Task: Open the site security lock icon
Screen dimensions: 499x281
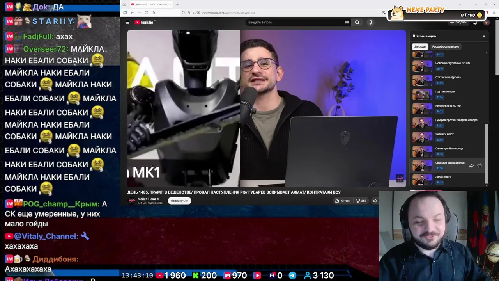Action: [189, 13]
